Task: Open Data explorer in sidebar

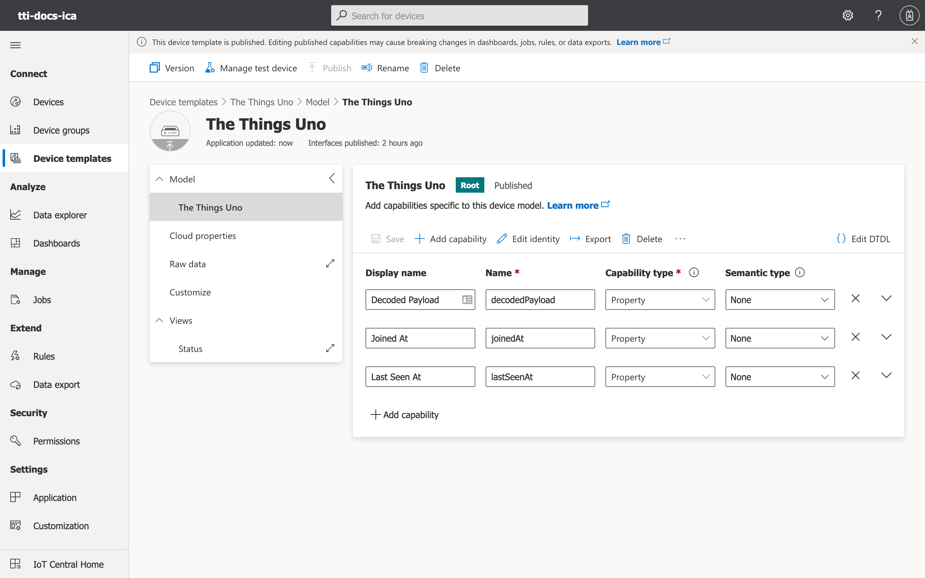Action: (x=60, y=215)
